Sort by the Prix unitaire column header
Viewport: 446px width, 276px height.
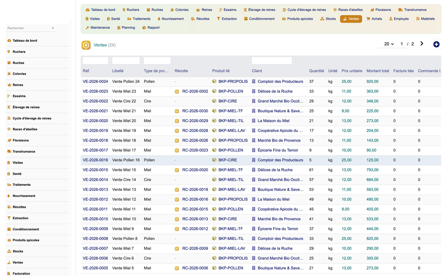pos(352,71)
